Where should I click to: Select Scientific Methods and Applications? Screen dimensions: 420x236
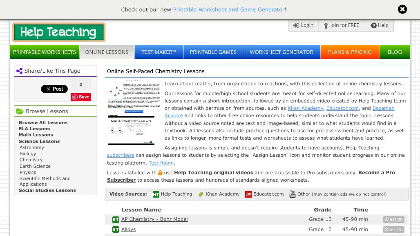pos(45,181)
